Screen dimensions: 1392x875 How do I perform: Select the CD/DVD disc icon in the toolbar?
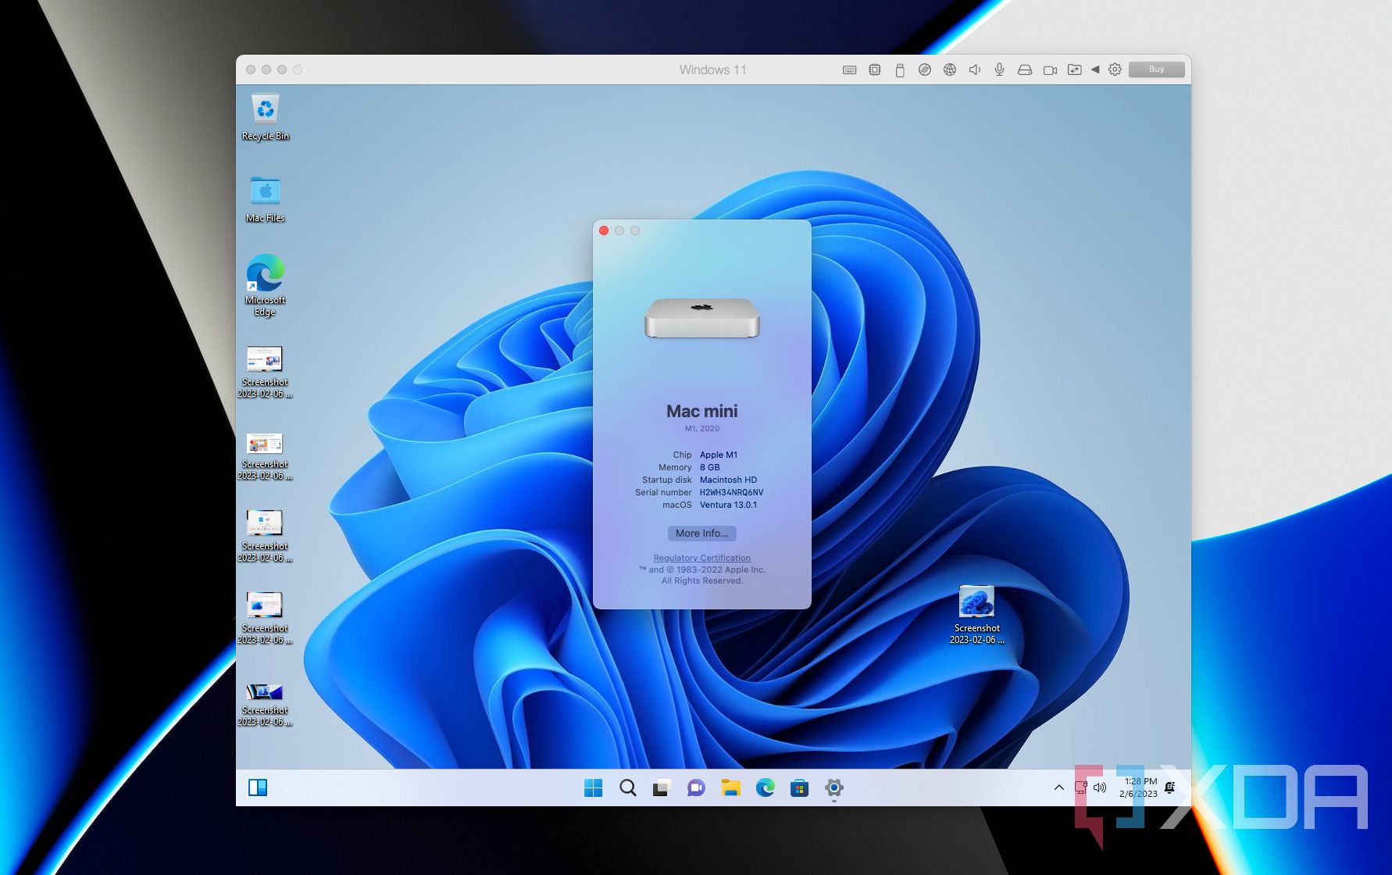pos(923,69)
